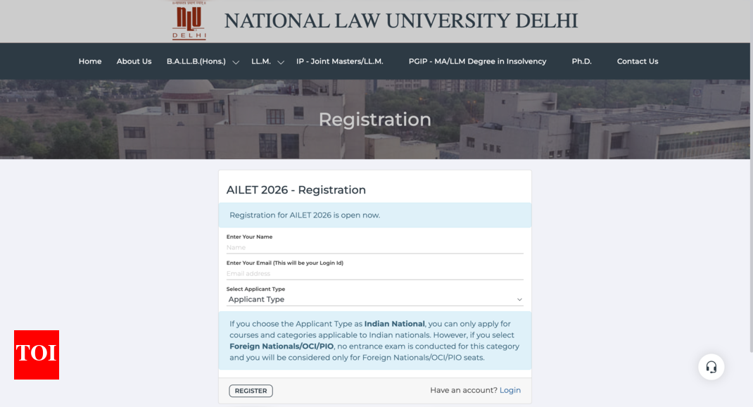Open the About Us menu
753x407 pixels.
(134, 61)
